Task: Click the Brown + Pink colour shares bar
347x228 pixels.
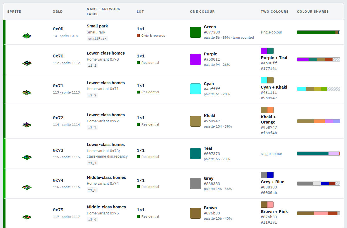Action: [x=319, y=213]
